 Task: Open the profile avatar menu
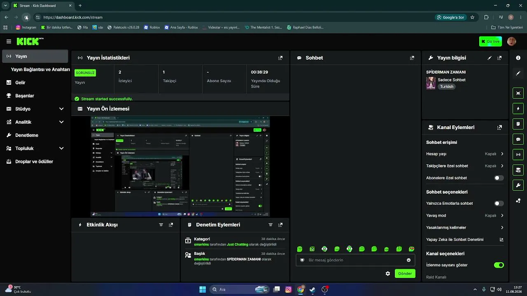click(x=511, y=42)
